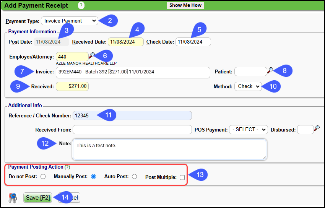The image size is (325, 208).
Task: Open the Payment Type dropdown
Action: pyautogui.click(x=69, y=21)
